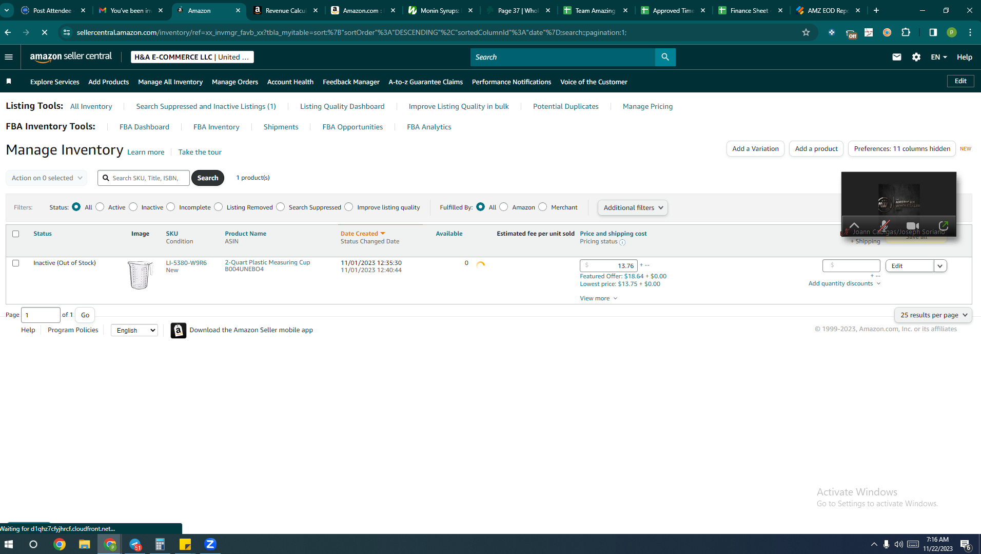Image resolution: width=981 pixels, height=554 pixels.
Task: Click the measuring cup product thumbnail
Action: (x=140, y=275)
